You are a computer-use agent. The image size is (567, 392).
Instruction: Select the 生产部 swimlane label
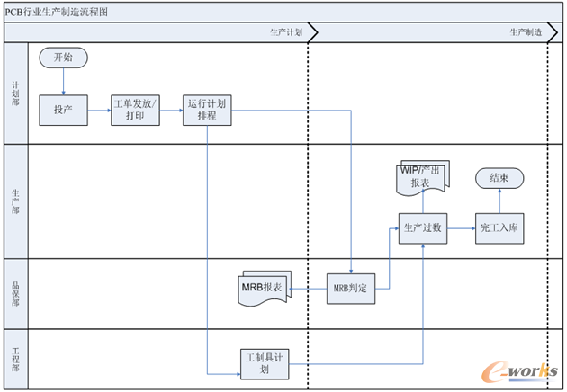coord(15,200)
